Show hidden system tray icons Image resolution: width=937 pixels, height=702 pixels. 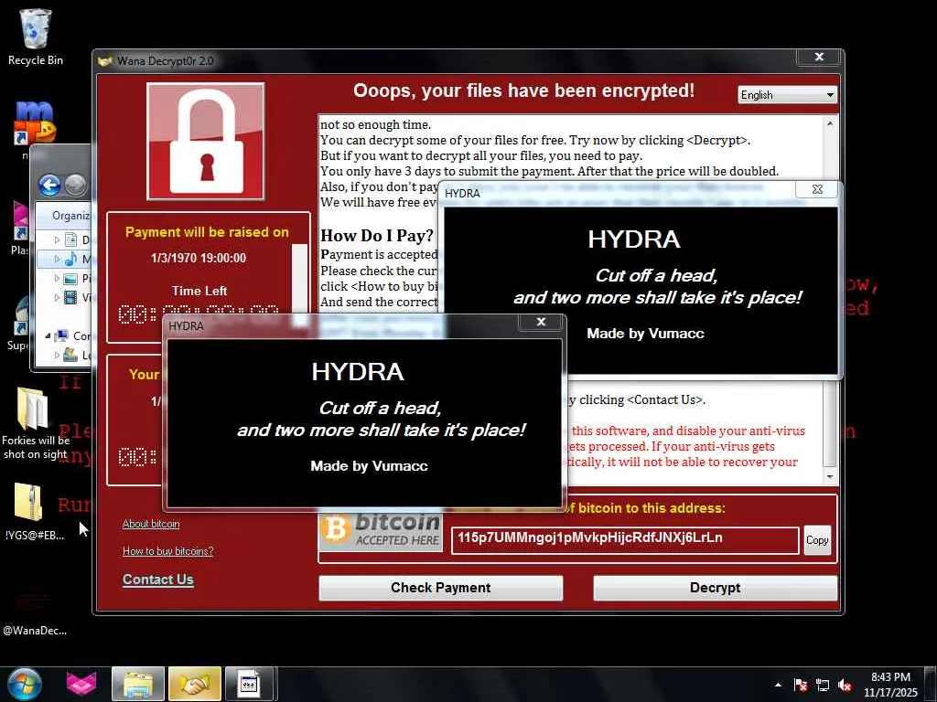778,686
